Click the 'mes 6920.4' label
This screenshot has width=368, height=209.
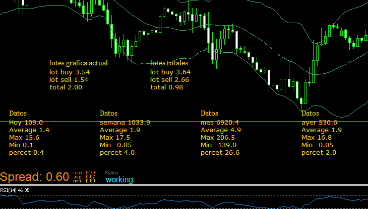(x=220, y=122)
